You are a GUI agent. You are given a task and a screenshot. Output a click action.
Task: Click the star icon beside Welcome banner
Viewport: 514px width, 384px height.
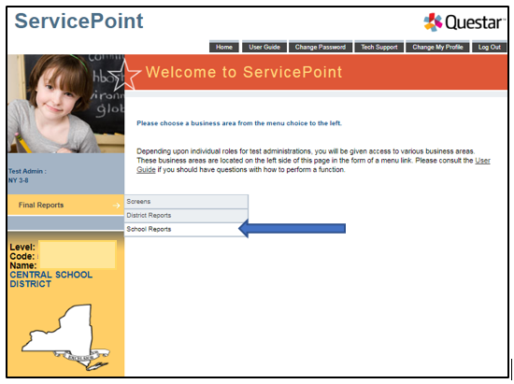[124, 75]
